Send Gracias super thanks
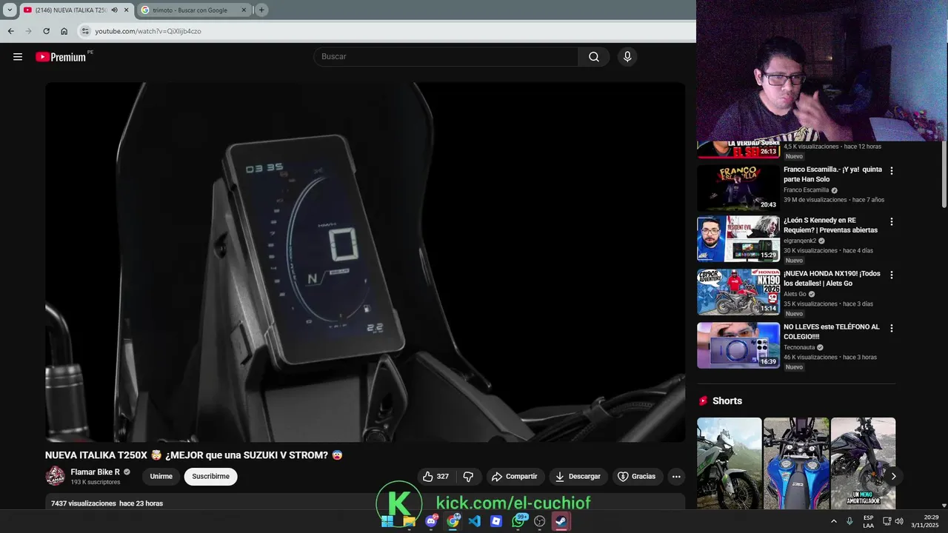This screenshot has width=948, height=533. 637,477
